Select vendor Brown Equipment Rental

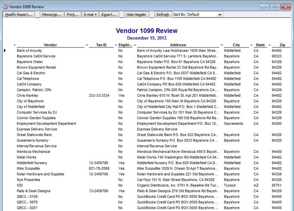(37, 67)
